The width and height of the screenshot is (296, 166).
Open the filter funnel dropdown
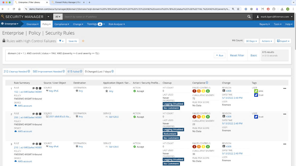61,41
